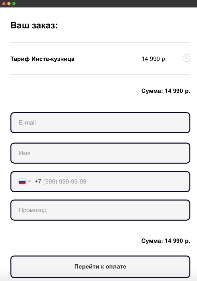This screenshot has width=197, height=281.
Task: Click the red traffic light window button
Action: click(4, 4)
